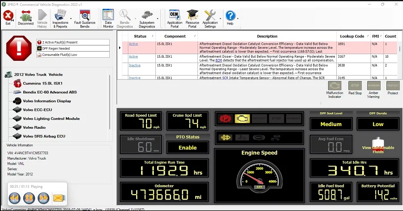Click the Exit icon in toolbar
This screenshot has height=211, width=403.
point(8,17)
